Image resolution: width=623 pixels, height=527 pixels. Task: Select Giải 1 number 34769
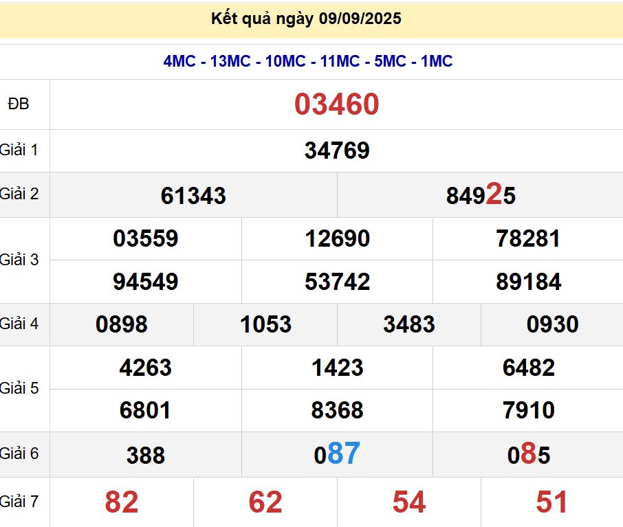(336, 150)
